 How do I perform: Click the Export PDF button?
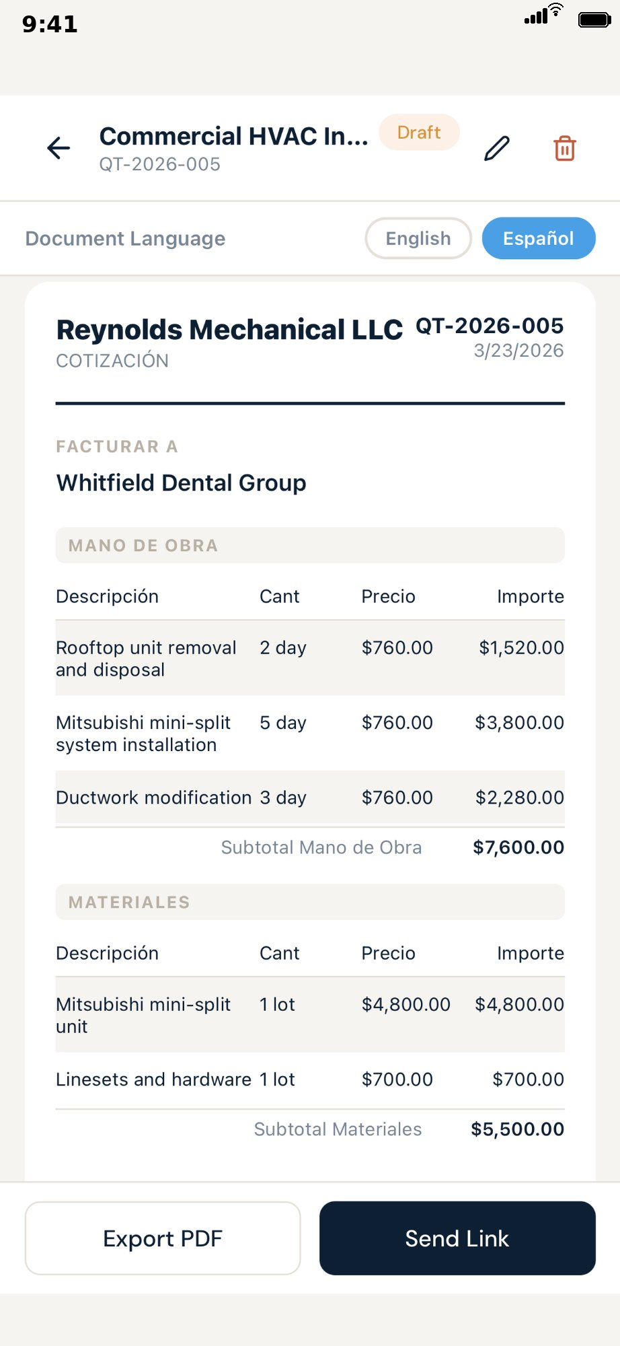pos(163,1238)
